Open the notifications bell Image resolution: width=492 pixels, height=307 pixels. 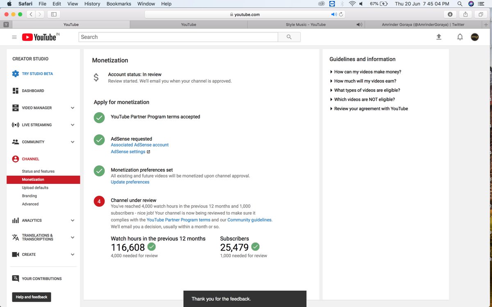(460, 37)
